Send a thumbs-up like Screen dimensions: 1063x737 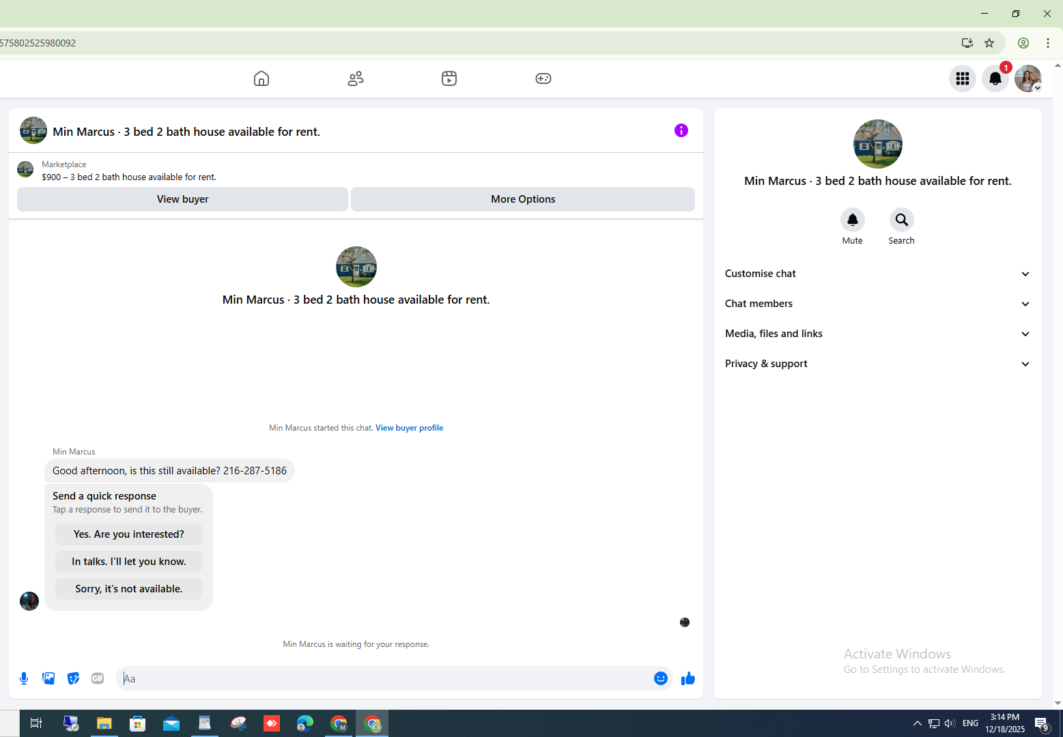pyautogui.click(x=688, y=678)
